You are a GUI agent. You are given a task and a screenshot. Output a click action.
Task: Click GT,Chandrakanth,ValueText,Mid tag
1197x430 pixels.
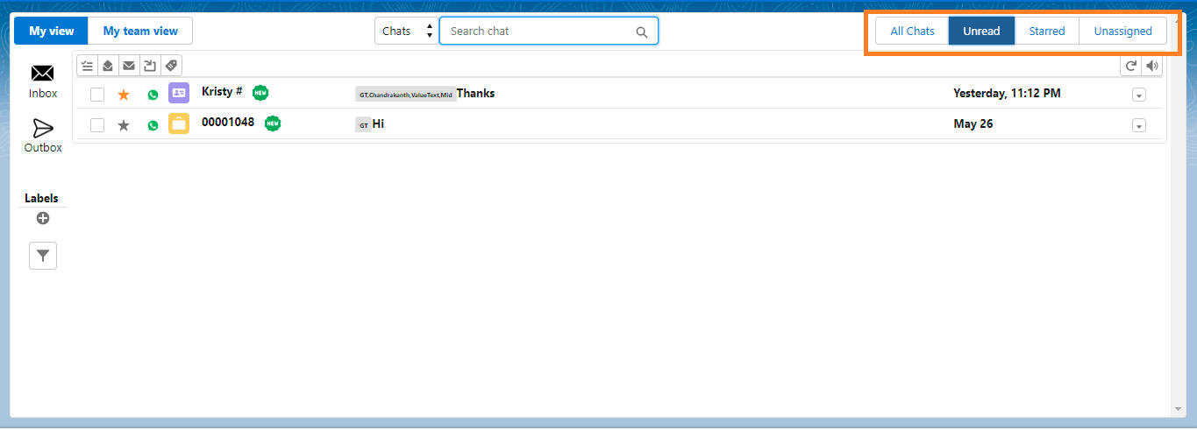(x=405, y=94)
